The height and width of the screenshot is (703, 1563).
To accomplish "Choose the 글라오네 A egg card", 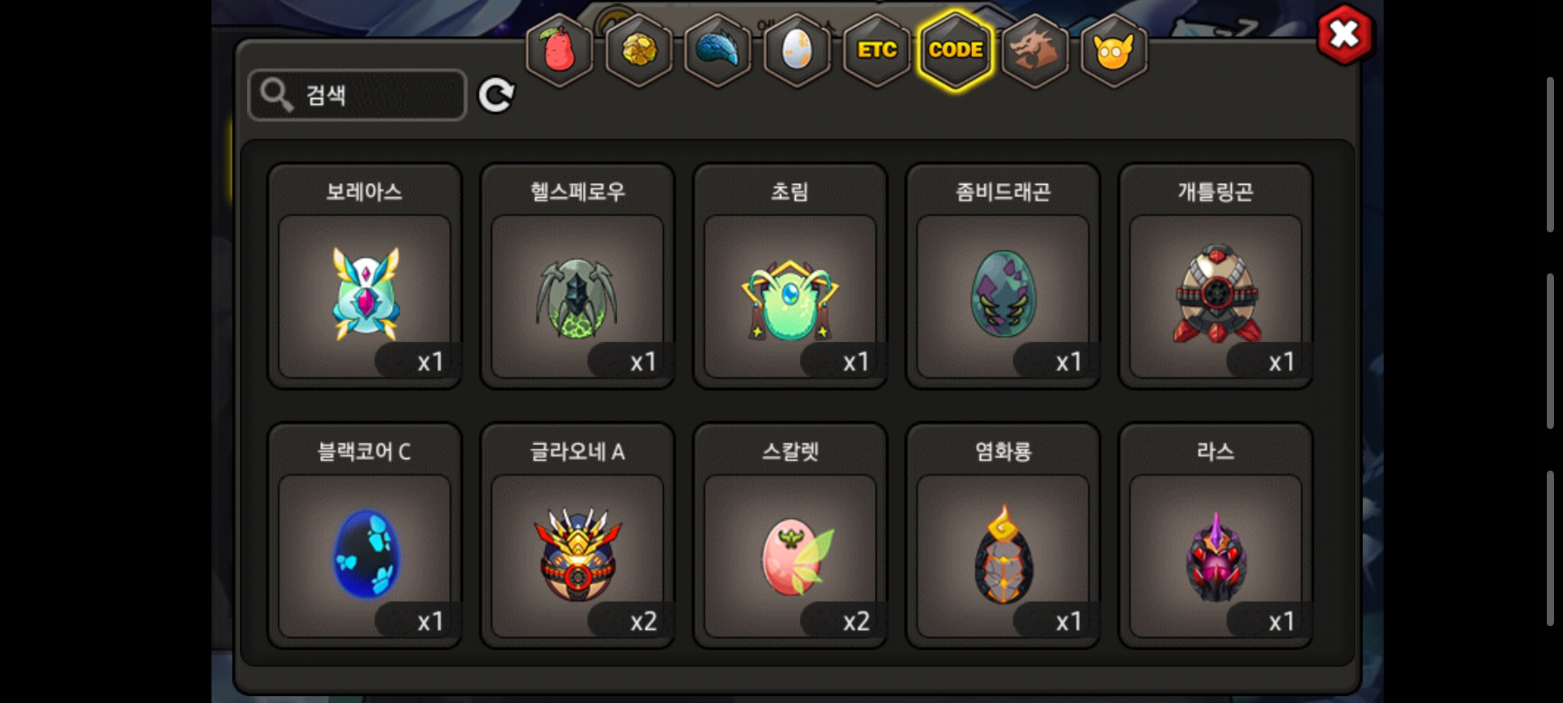I will click(x=578, y=536).
